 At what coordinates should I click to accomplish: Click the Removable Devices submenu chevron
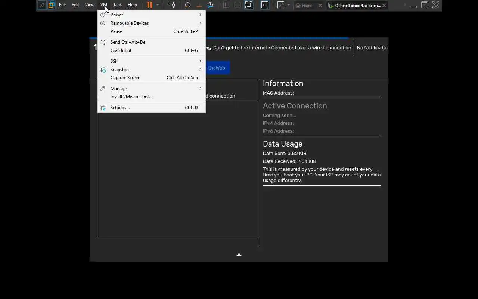pyautogui.click(x=200, y=23)
